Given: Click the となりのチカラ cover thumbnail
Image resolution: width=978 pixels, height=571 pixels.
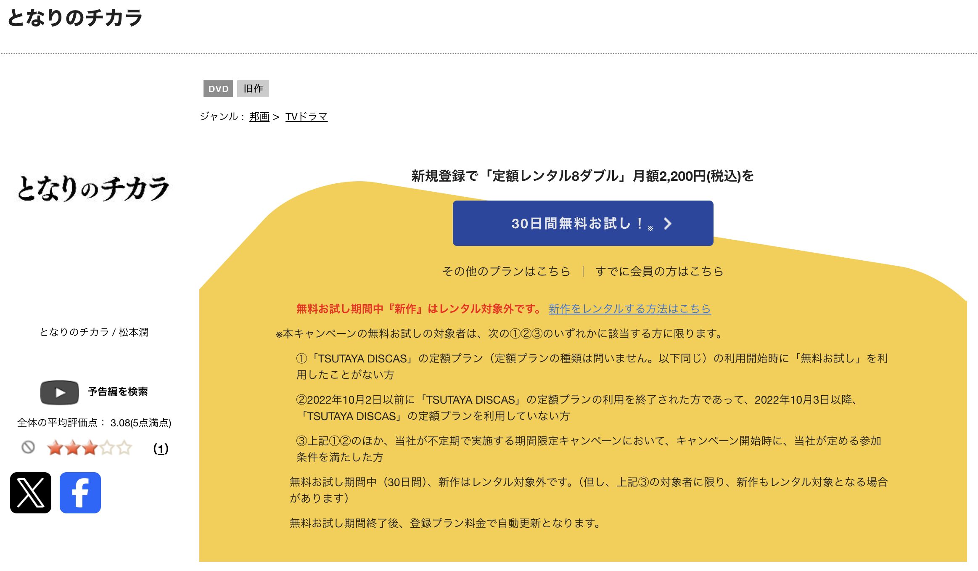Looking at the screenshot, I should point(93,188).
